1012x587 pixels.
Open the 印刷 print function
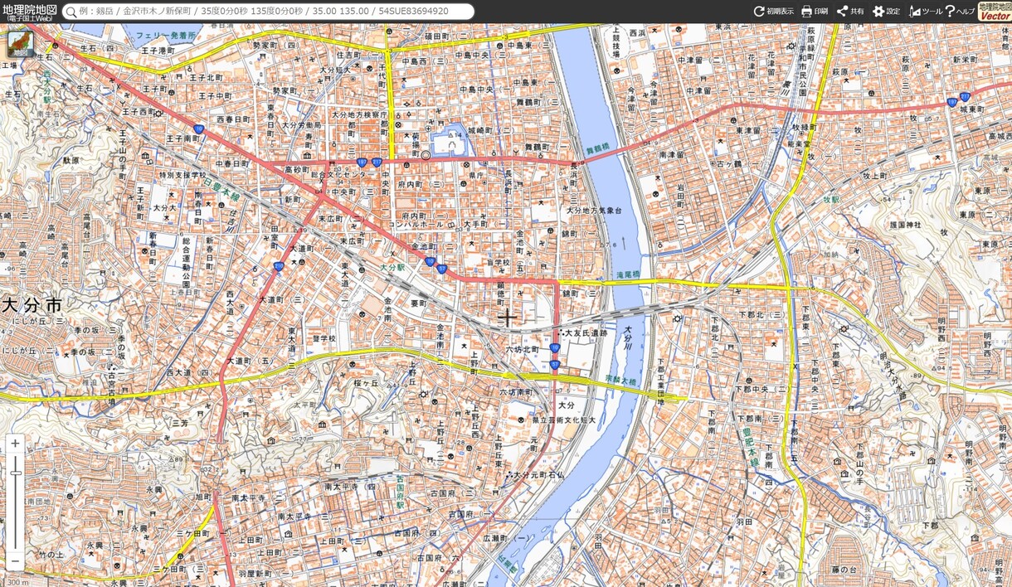point(815,12)
